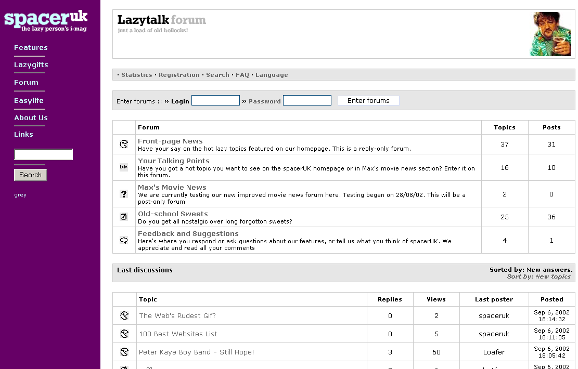Open the Lazygifts sidebar menu
578x369 pixels.
[31, 65]
